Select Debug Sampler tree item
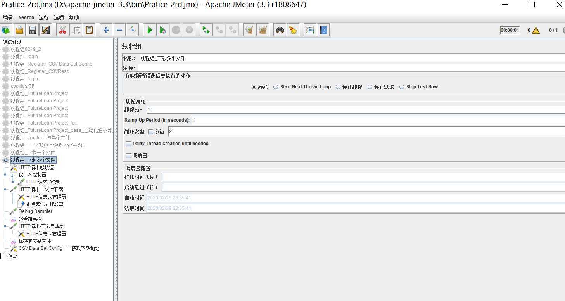 click(35, 211)
